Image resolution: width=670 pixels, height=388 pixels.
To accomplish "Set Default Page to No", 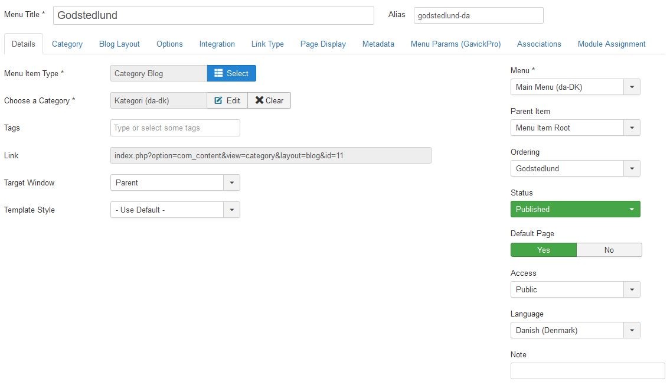I will point(609,250).
